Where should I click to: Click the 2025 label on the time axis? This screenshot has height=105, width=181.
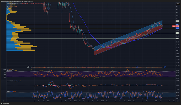[156, 101]
